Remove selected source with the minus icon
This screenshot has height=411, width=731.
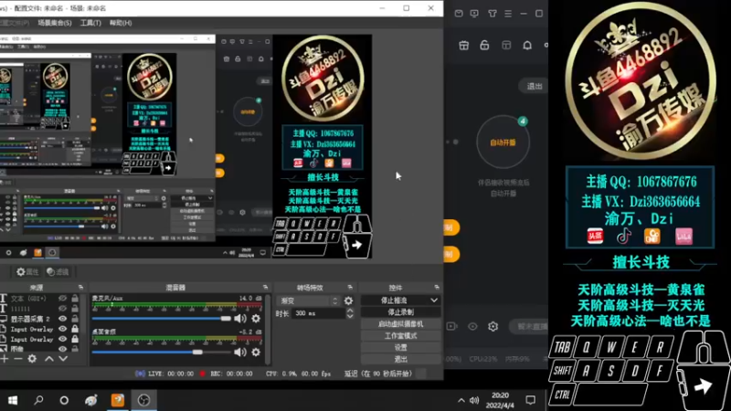[x=17, y=358]
